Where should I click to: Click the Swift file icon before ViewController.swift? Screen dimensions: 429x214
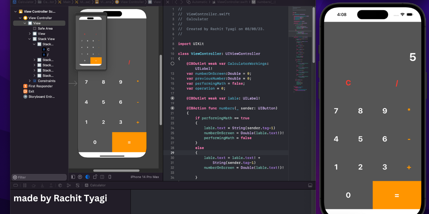[213, 2]
